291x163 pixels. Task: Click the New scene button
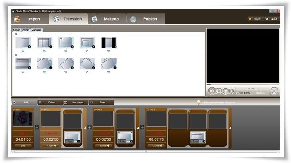coord(76,102)
